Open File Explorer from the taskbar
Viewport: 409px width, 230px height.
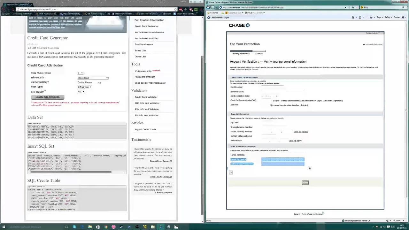(x=90, y=227)
